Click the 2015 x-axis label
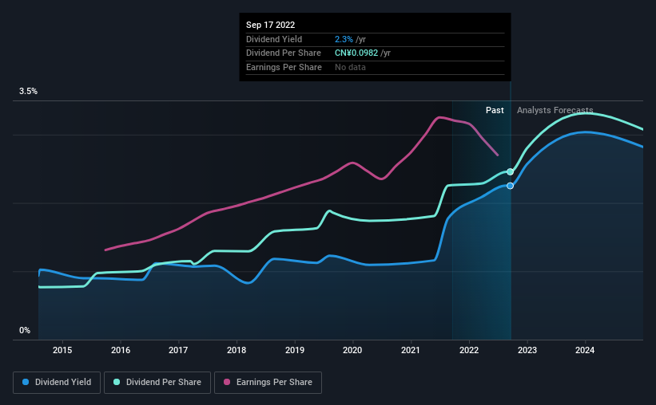Image resolution: width=656 pixels, height=405 pixels. [x=62, y=350]
